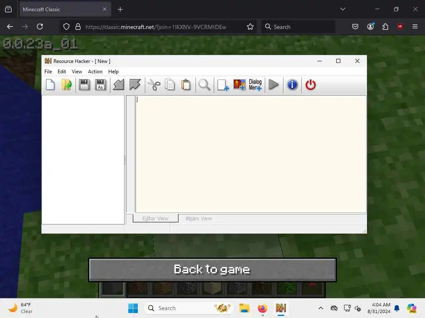Image resolution: width=425 pixels, height=318 pixels.
Task: Click the Find magnifying glass icon
Action: click(204, 85)
